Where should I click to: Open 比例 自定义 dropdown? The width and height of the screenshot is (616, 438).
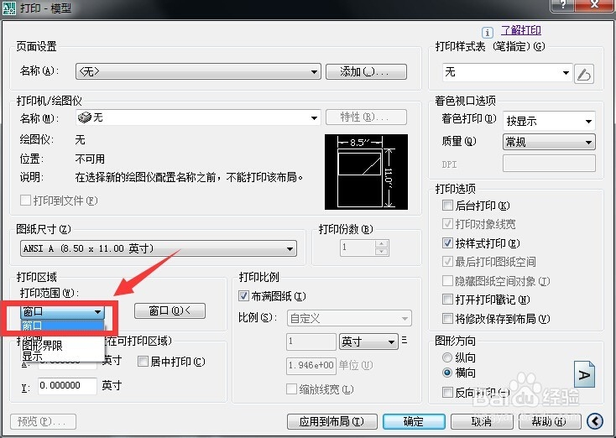[x=349, y=319]
